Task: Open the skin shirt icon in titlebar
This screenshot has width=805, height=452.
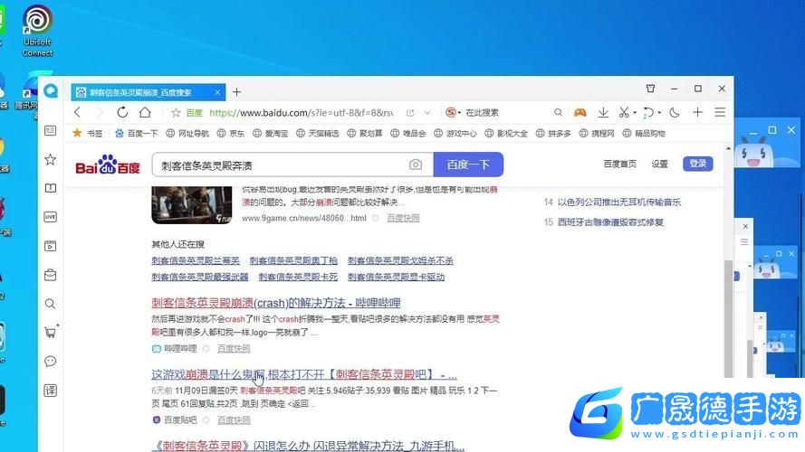Action: [650, 89]
